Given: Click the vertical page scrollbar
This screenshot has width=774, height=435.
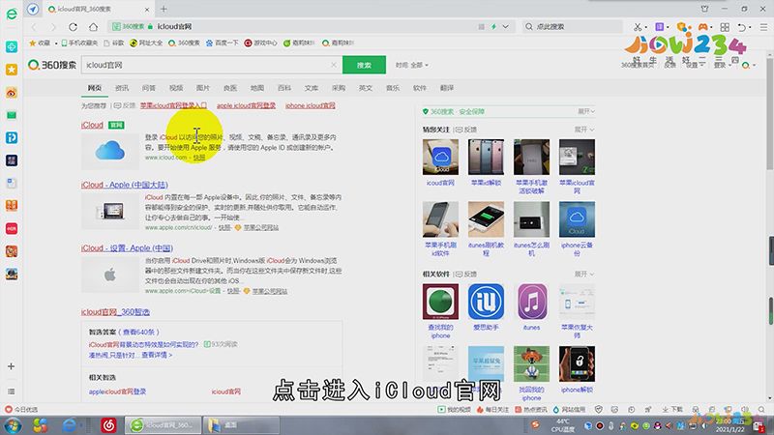Looking at the screenshot, I should coord(770,113).
